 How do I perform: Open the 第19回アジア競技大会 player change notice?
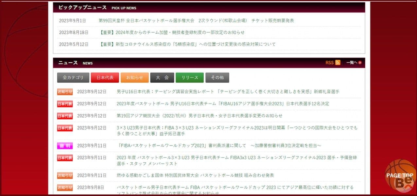[x=200, y=116]
